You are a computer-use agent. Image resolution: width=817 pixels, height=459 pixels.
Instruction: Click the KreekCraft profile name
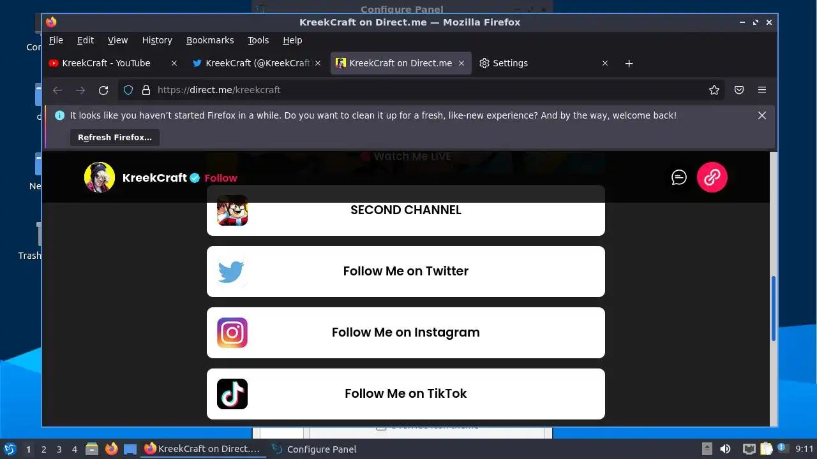154,178
